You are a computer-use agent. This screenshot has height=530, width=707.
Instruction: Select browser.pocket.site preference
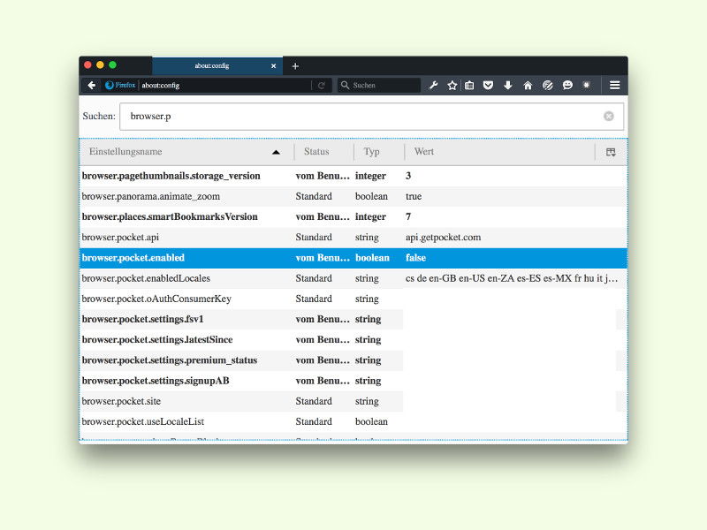pyautogui.click(x=353, y=402)
